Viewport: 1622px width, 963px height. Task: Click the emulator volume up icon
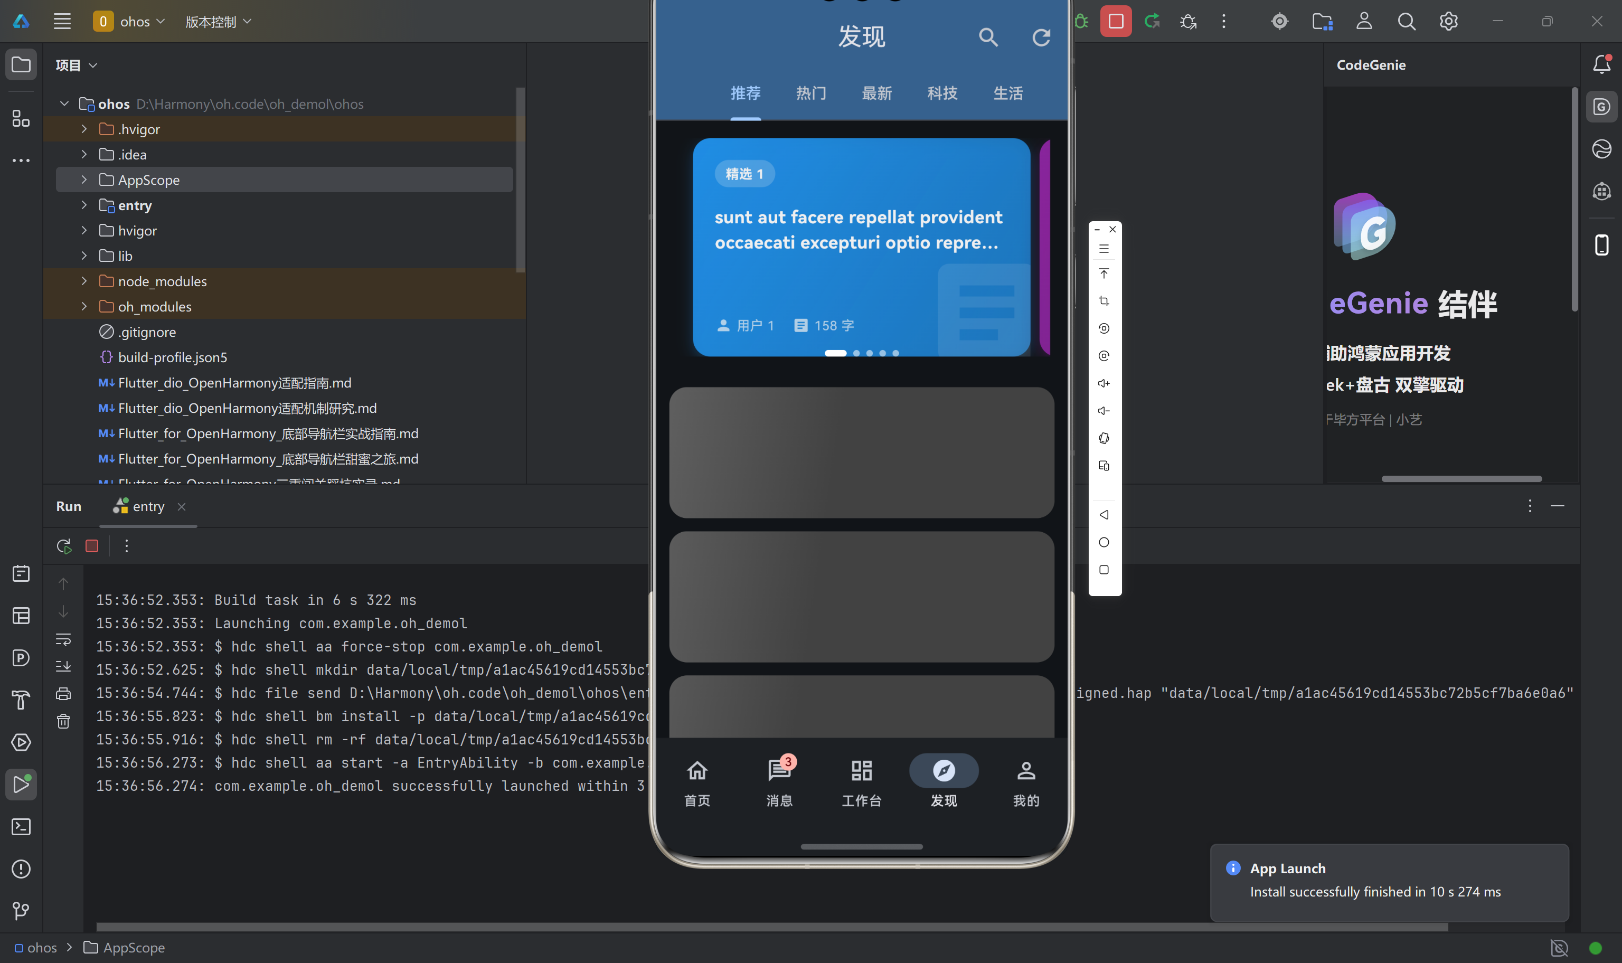(1104, 383)
